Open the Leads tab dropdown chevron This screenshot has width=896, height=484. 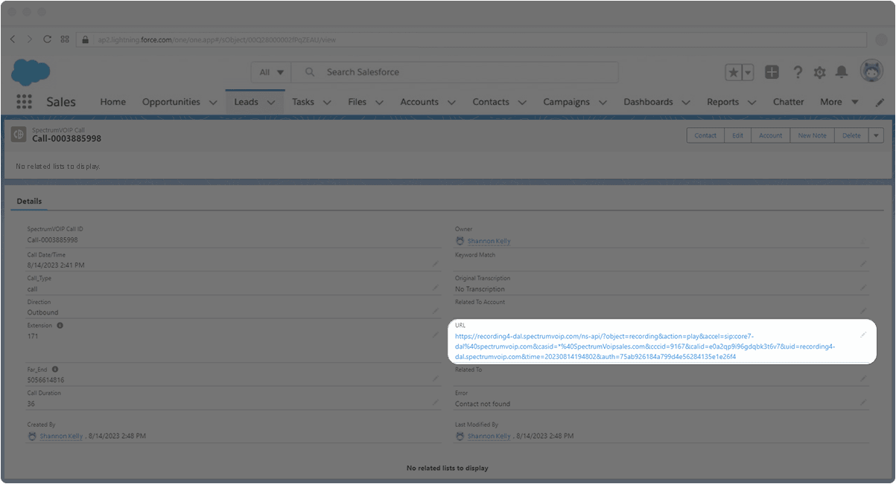tap(271, 102)
